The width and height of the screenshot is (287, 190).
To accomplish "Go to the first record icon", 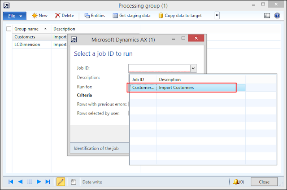I will [x=11, y=182].
